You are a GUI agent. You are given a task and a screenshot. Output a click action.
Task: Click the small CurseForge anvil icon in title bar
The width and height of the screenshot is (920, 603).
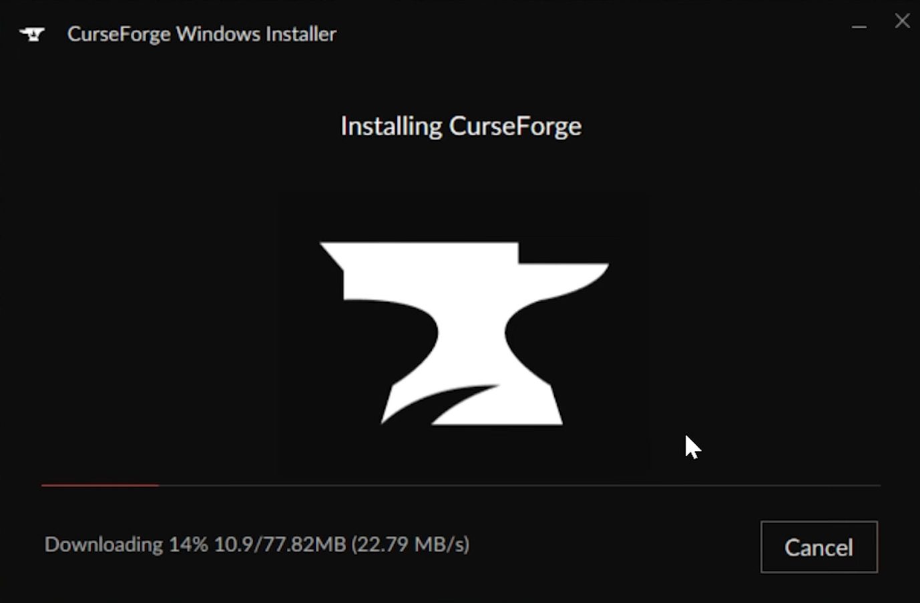click(32, 34)
